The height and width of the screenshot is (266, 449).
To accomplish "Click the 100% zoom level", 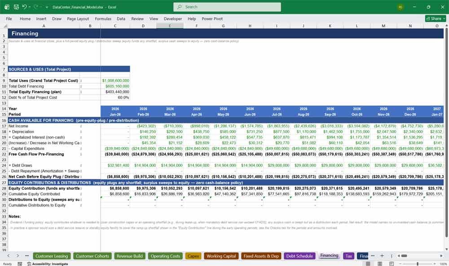I will tap(443, 264).
